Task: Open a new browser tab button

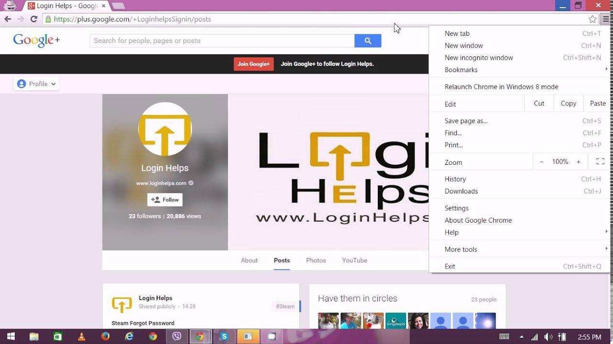Action: (x=118, y=6)
